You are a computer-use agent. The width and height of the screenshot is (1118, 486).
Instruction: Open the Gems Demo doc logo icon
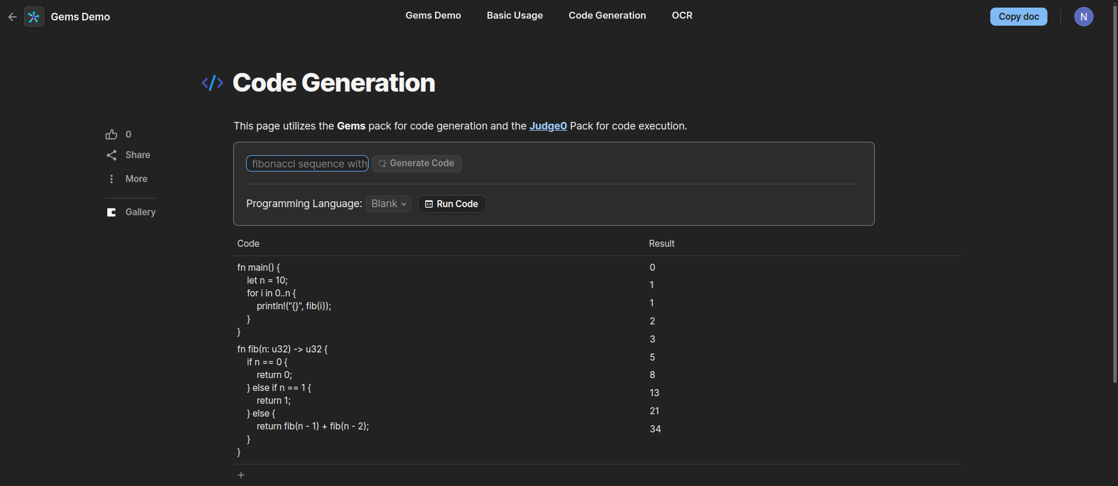point(34,17)
